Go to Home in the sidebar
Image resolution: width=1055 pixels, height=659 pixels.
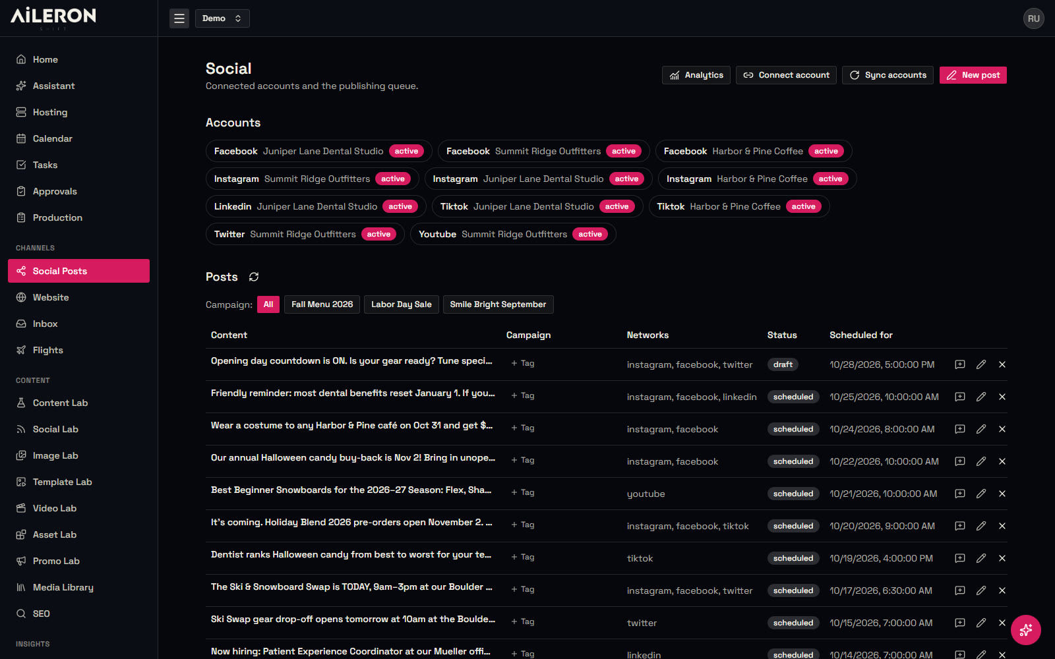click(78, 59)
